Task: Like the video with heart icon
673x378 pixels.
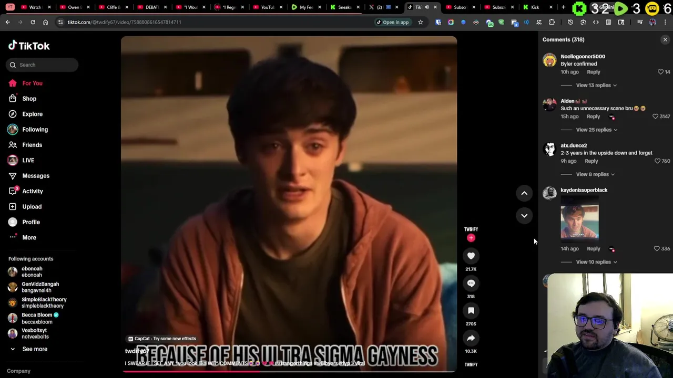Action: 471,256
